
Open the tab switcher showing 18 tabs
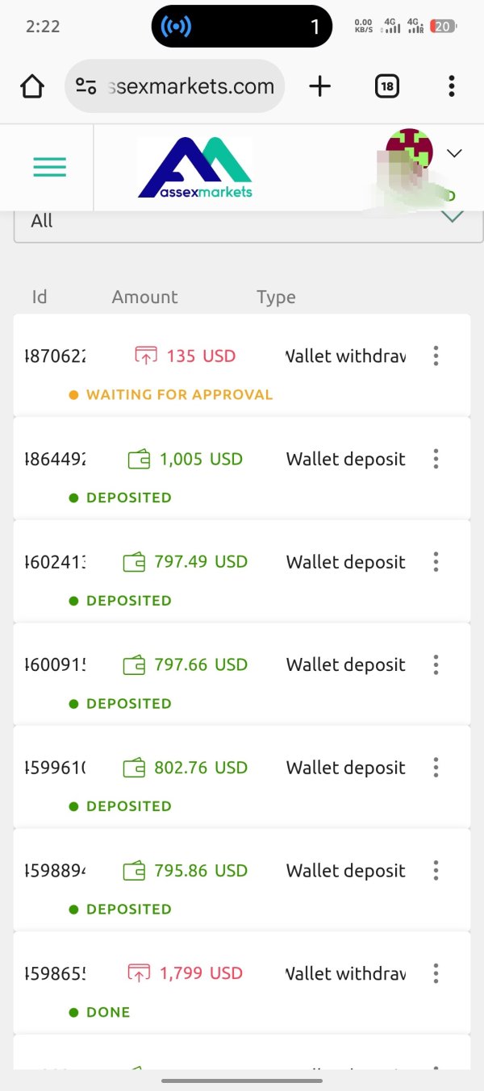click(387, 86)
